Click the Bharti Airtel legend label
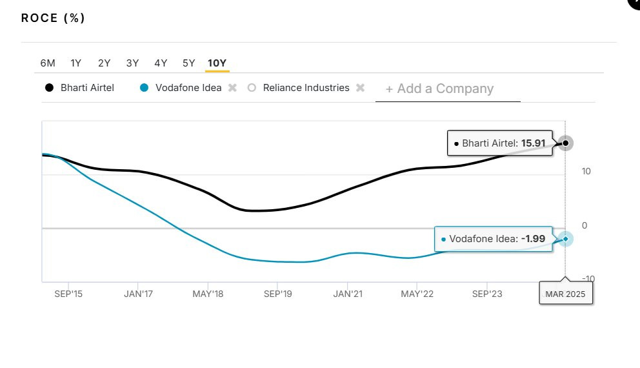 (x=87, y=88)
